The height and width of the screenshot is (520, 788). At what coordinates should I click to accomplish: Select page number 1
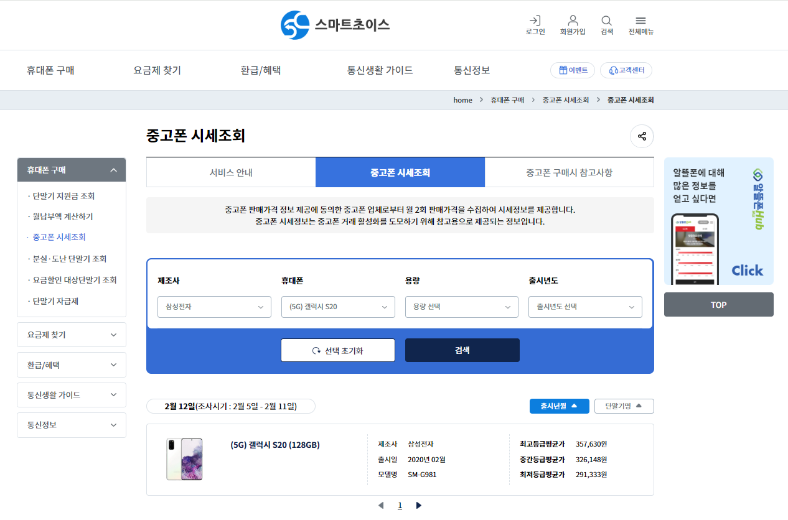pyautogui.click(x=400, y=506)
